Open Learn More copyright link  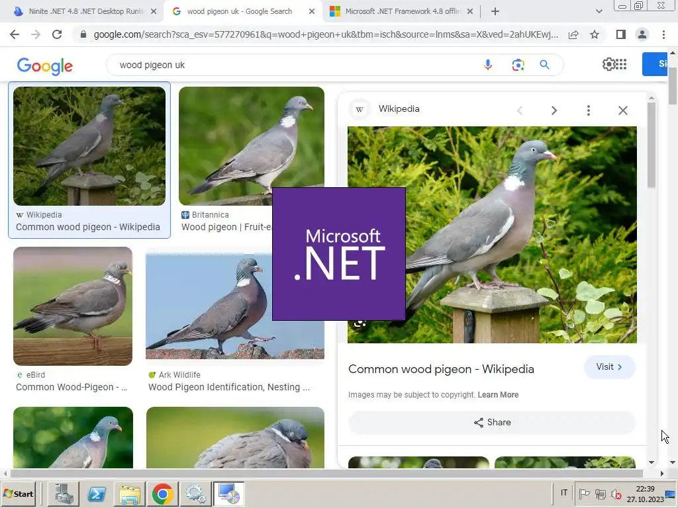[x=498, y=395]
